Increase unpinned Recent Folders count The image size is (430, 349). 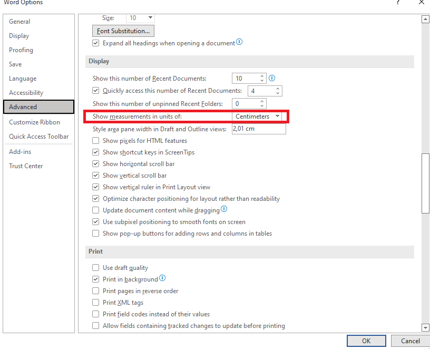pos(262,101)
